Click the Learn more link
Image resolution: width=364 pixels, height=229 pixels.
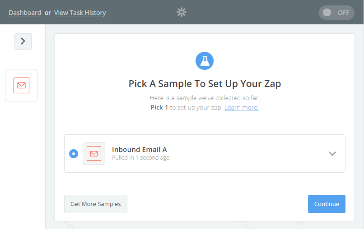tap(242, 108)
